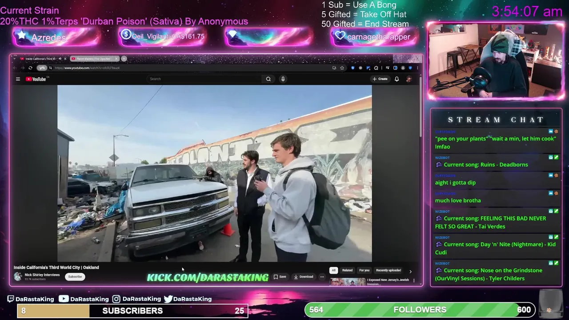Screen dimensions: 569x320
Task: Open the site settings icon beside URL
Action: (x=51, y=68)
